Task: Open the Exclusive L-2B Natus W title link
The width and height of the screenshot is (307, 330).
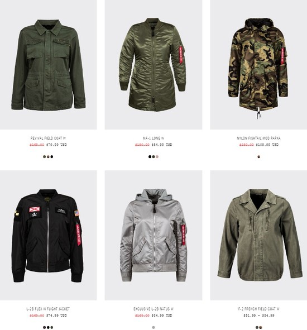Action: pos(153,309)
